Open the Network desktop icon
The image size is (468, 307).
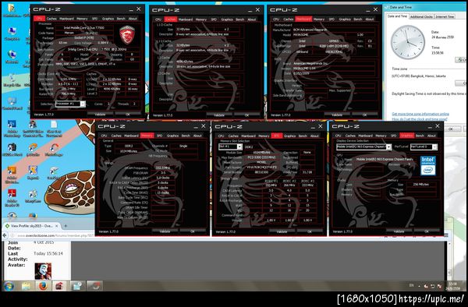click(x=12, y=57)
